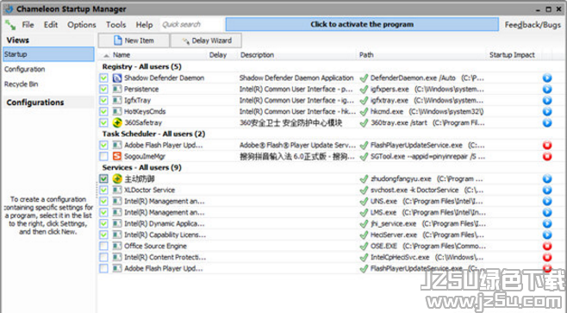This screenshot has width=567, height=313.
Task: Click the Shadow Defender Daemon app icon
Action: [x=117, y=78]
